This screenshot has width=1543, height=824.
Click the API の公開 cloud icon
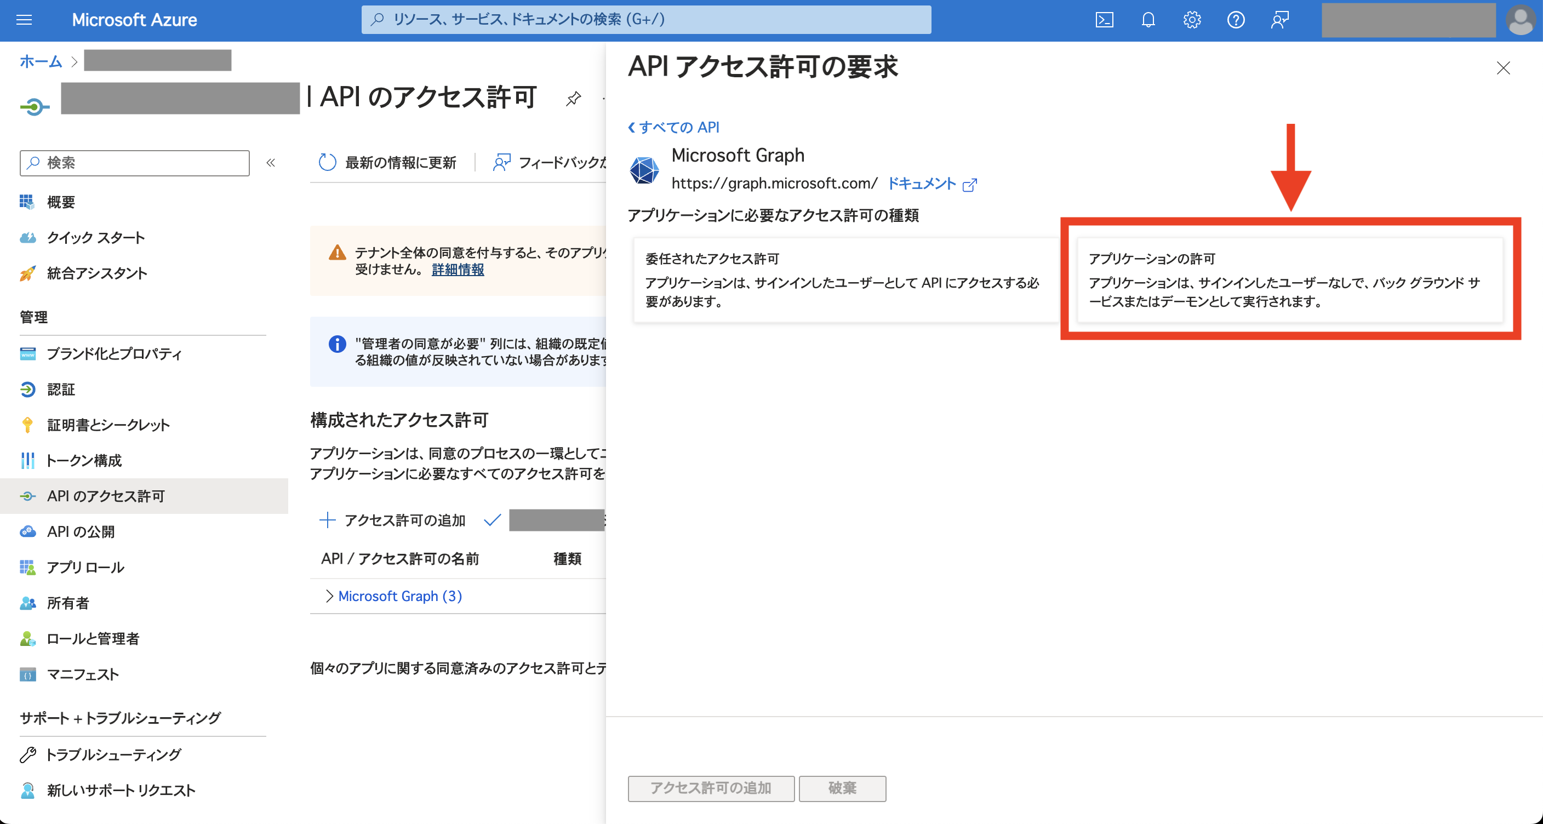tap(27, 531)
